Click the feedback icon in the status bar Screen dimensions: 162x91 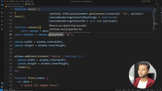tap(158, 90)
